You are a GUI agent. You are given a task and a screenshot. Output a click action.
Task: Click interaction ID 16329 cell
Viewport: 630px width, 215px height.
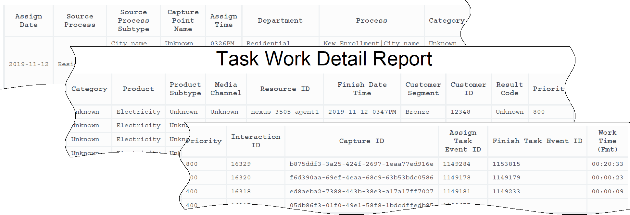(x=241, y=164)
